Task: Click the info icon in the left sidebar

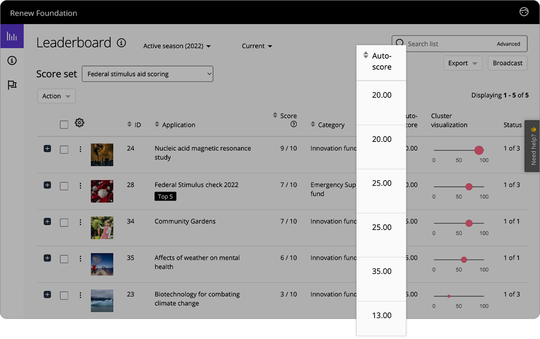Action: (12, 61)
